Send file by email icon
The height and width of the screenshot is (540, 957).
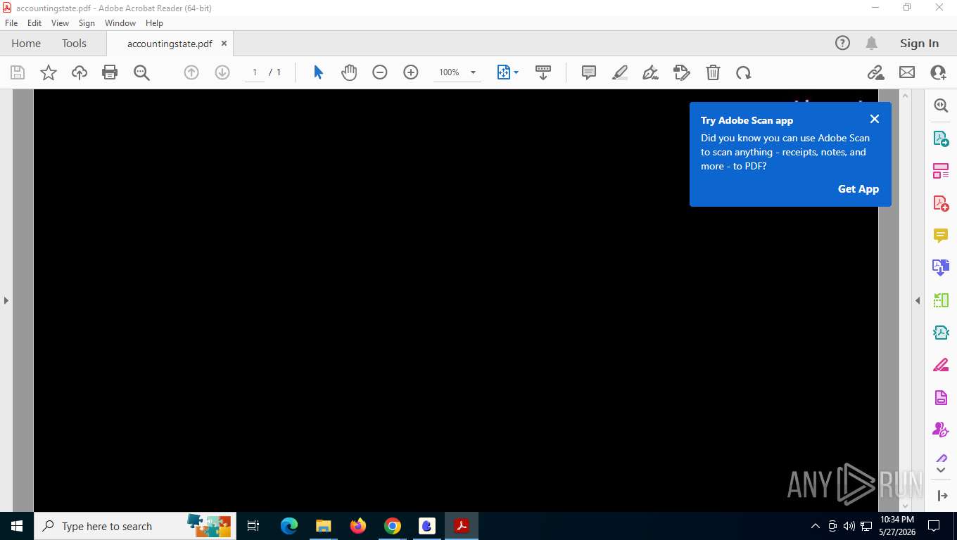point(907,72)
